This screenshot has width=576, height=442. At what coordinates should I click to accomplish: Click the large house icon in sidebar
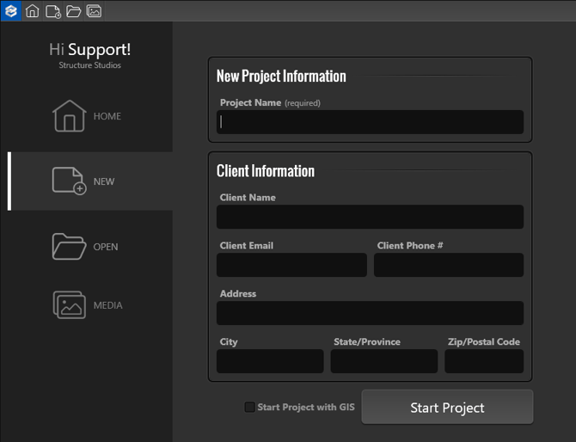click(69, 116)
